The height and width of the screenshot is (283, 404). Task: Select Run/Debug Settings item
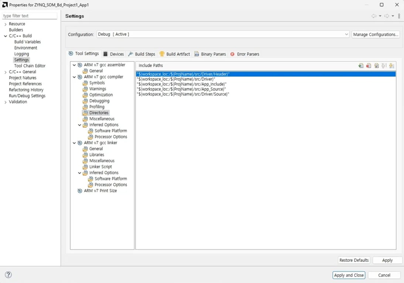[x=27, y=96]
